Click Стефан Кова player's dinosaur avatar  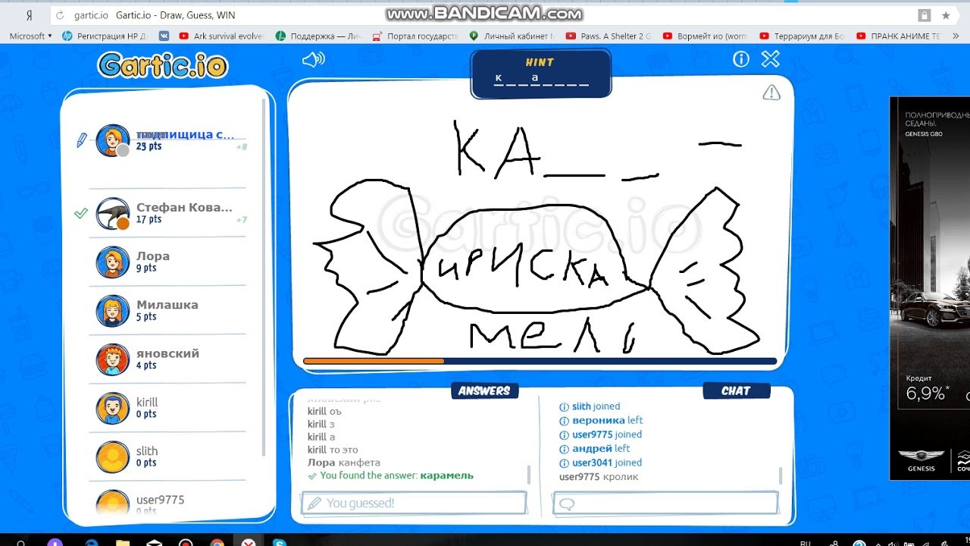pos(113,214)
